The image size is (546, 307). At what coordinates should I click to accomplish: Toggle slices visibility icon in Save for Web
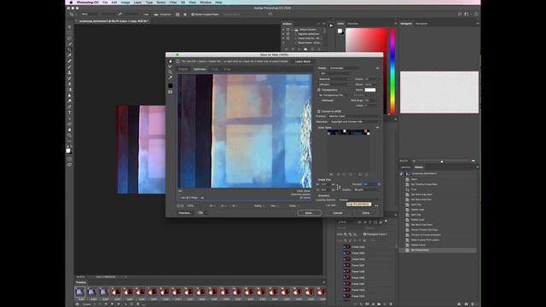pyautogui.click(x=171, y=92)
